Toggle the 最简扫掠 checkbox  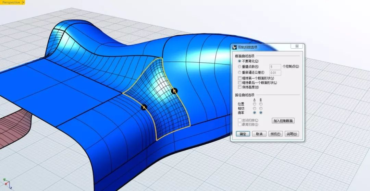(240, 124)
